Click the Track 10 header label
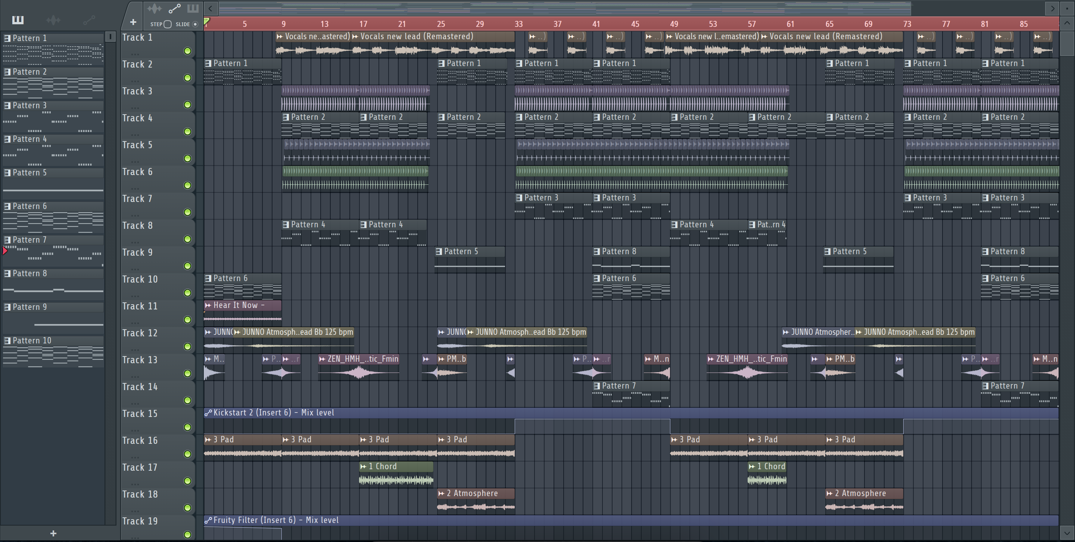Screen dimensions: 1075x542 click(x=140, y=279)
